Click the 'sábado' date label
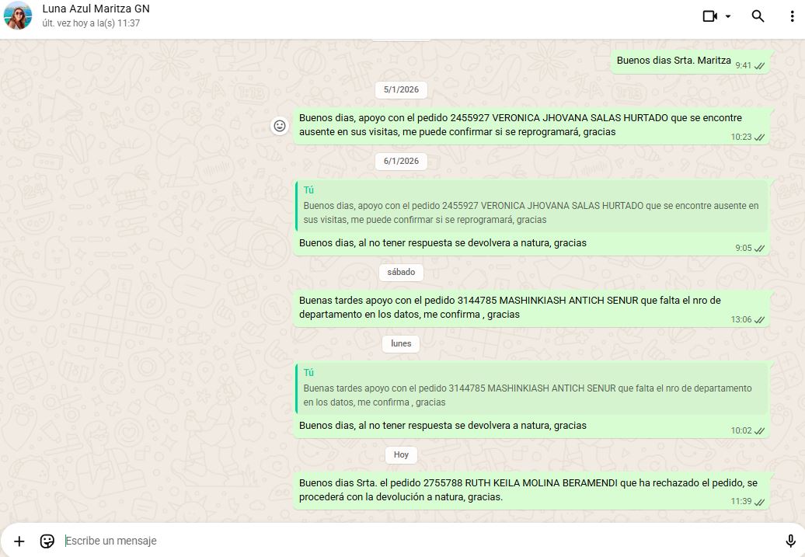 401,272
